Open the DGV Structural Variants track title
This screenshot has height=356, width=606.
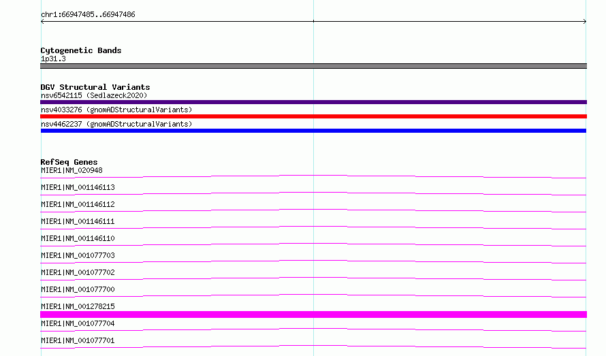tap(95, 87)
